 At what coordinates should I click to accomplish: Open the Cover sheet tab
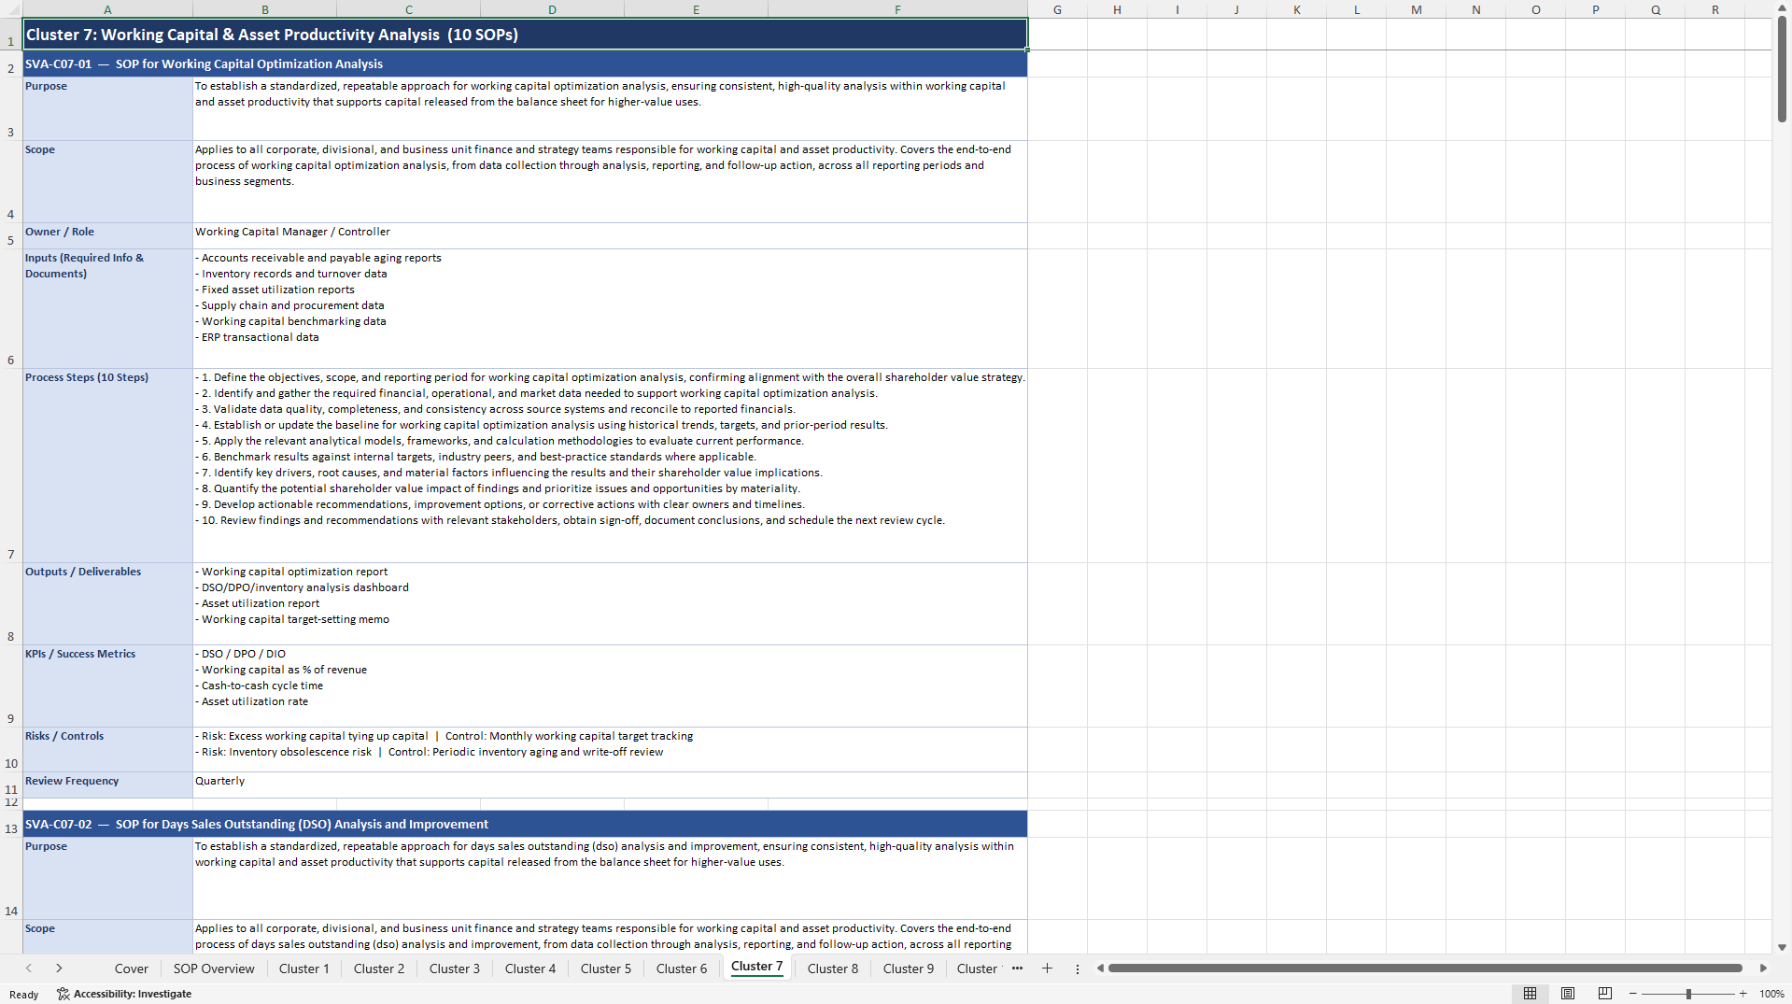131,969
